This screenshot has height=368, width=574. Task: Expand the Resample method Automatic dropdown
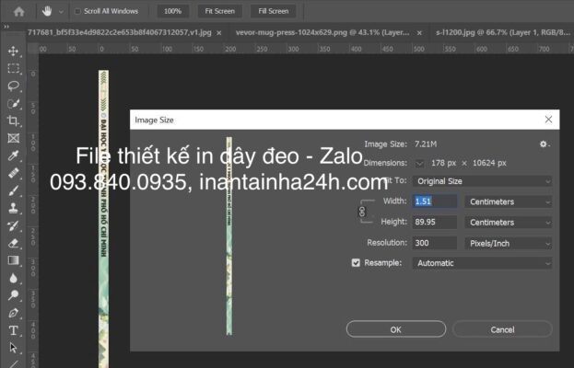coord(482,262)
